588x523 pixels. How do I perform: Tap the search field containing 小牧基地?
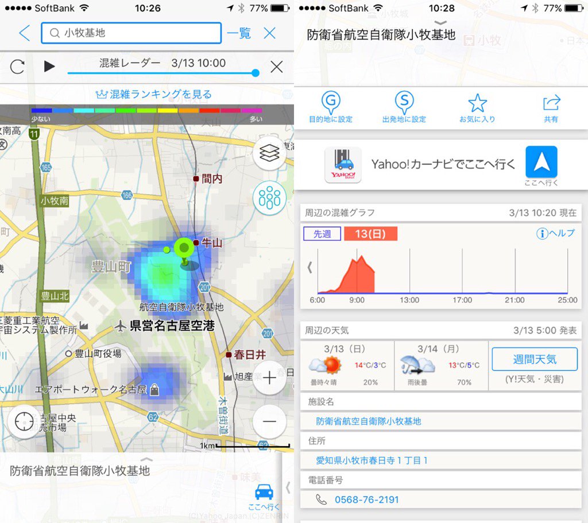click(x=131, y=33)
